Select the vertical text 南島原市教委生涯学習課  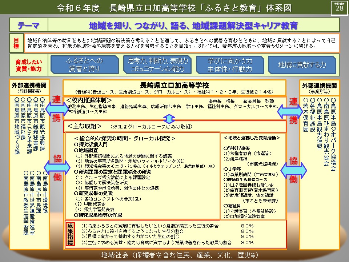click(26, 203)
